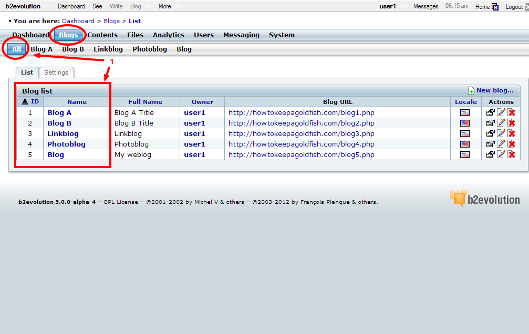
Task: Open the System main tab
Action: [x=282, y=35]
